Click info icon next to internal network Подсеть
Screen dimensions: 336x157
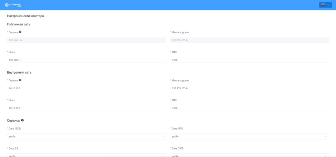20,80
